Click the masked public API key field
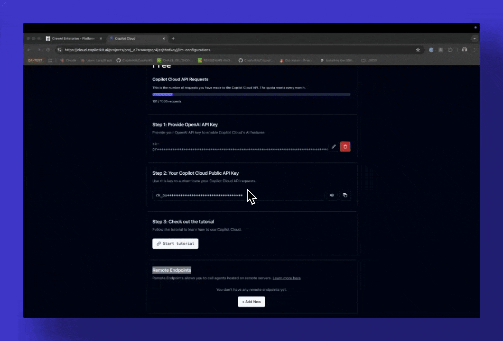503x341 pixels. coord(237,195)
